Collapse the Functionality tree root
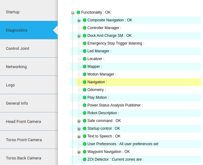Image resolution: width=203 pixels, height=165 pixels. [x=73, y=13]
